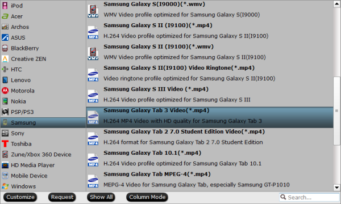
Task: Choose the BlackBerry category
Action: click(x=43, y=48)
